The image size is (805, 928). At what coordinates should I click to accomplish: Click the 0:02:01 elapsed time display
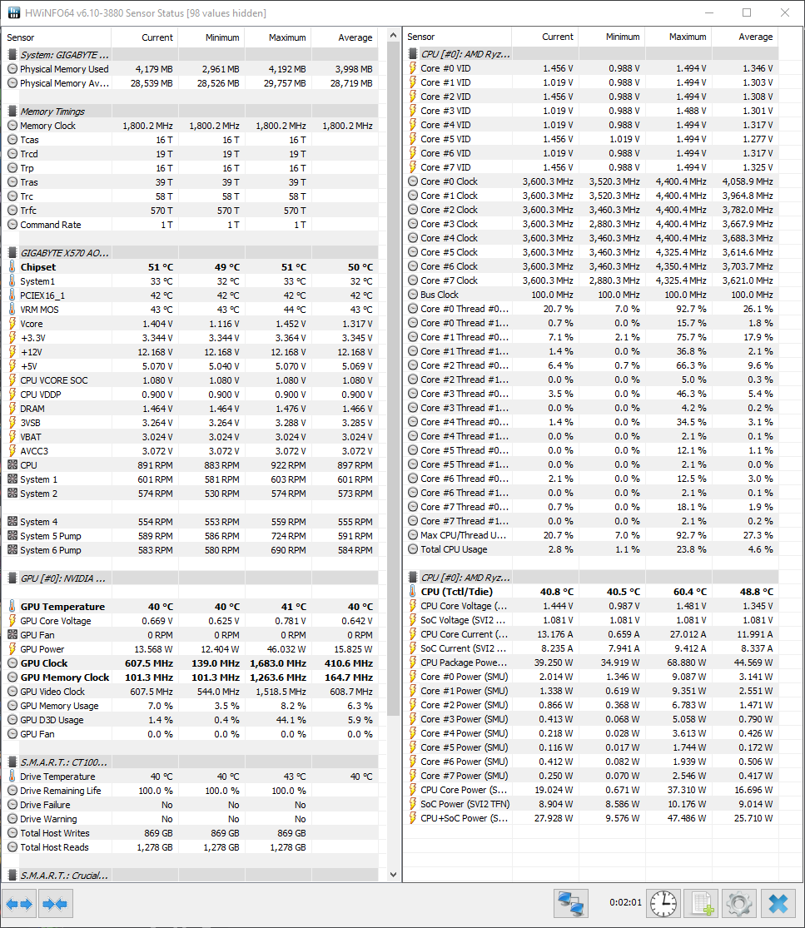pos(626,902)
